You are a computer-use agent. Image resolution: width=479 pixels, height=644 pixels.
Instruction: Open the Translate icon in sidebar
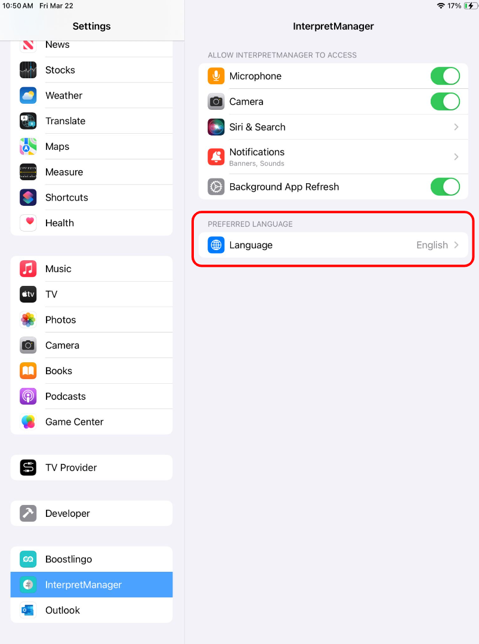[28, 121]
